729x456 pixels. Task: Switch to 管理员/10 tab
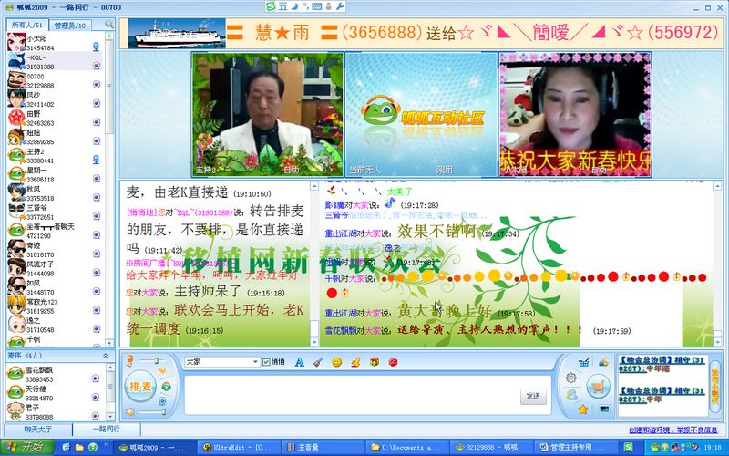point(70,26)
